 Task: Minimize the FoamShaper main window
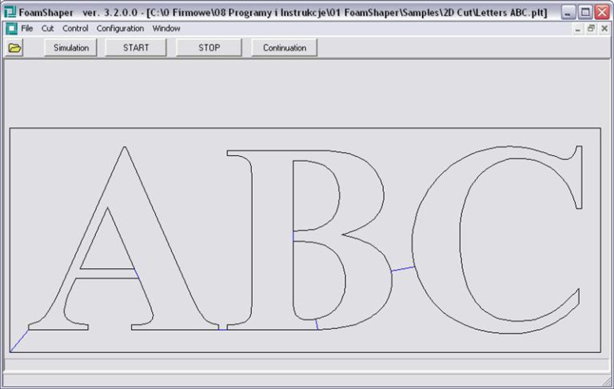click(567, 12)
